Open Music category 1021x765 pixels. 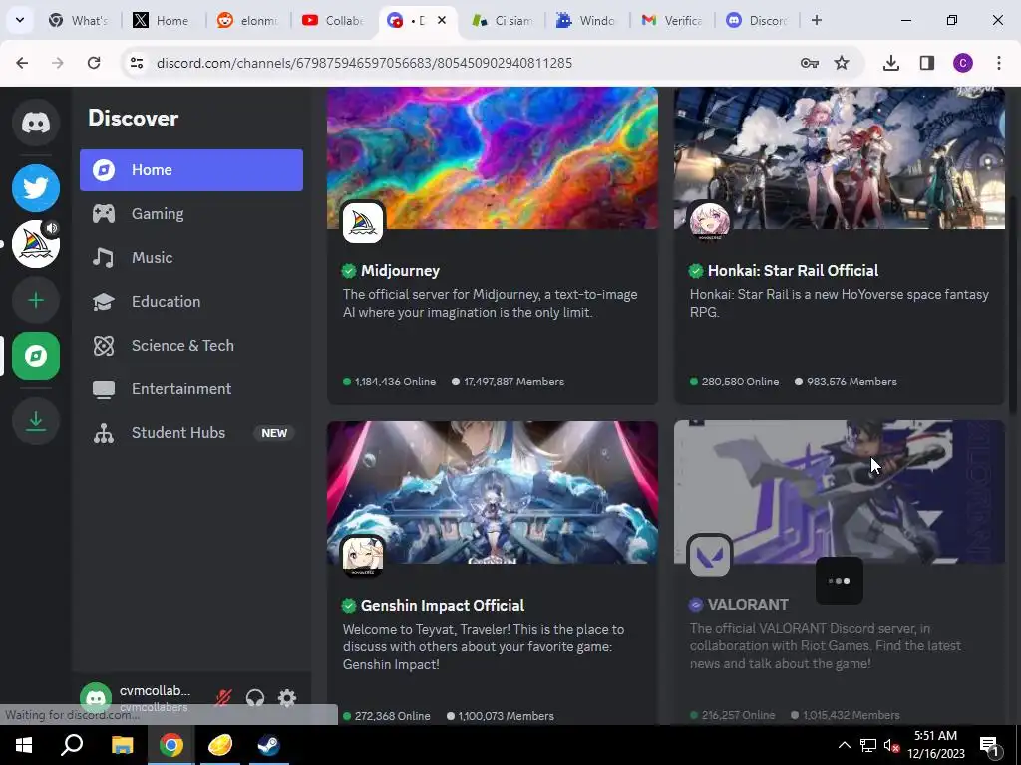pyautogui.click(x=191, y=258)
